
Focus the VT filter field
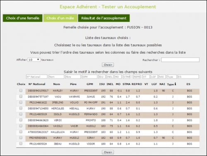tap(146, 77)
